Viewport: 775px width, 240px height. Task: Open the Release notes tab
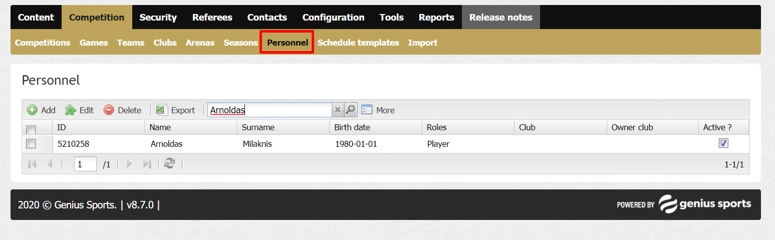pos(501,17)
